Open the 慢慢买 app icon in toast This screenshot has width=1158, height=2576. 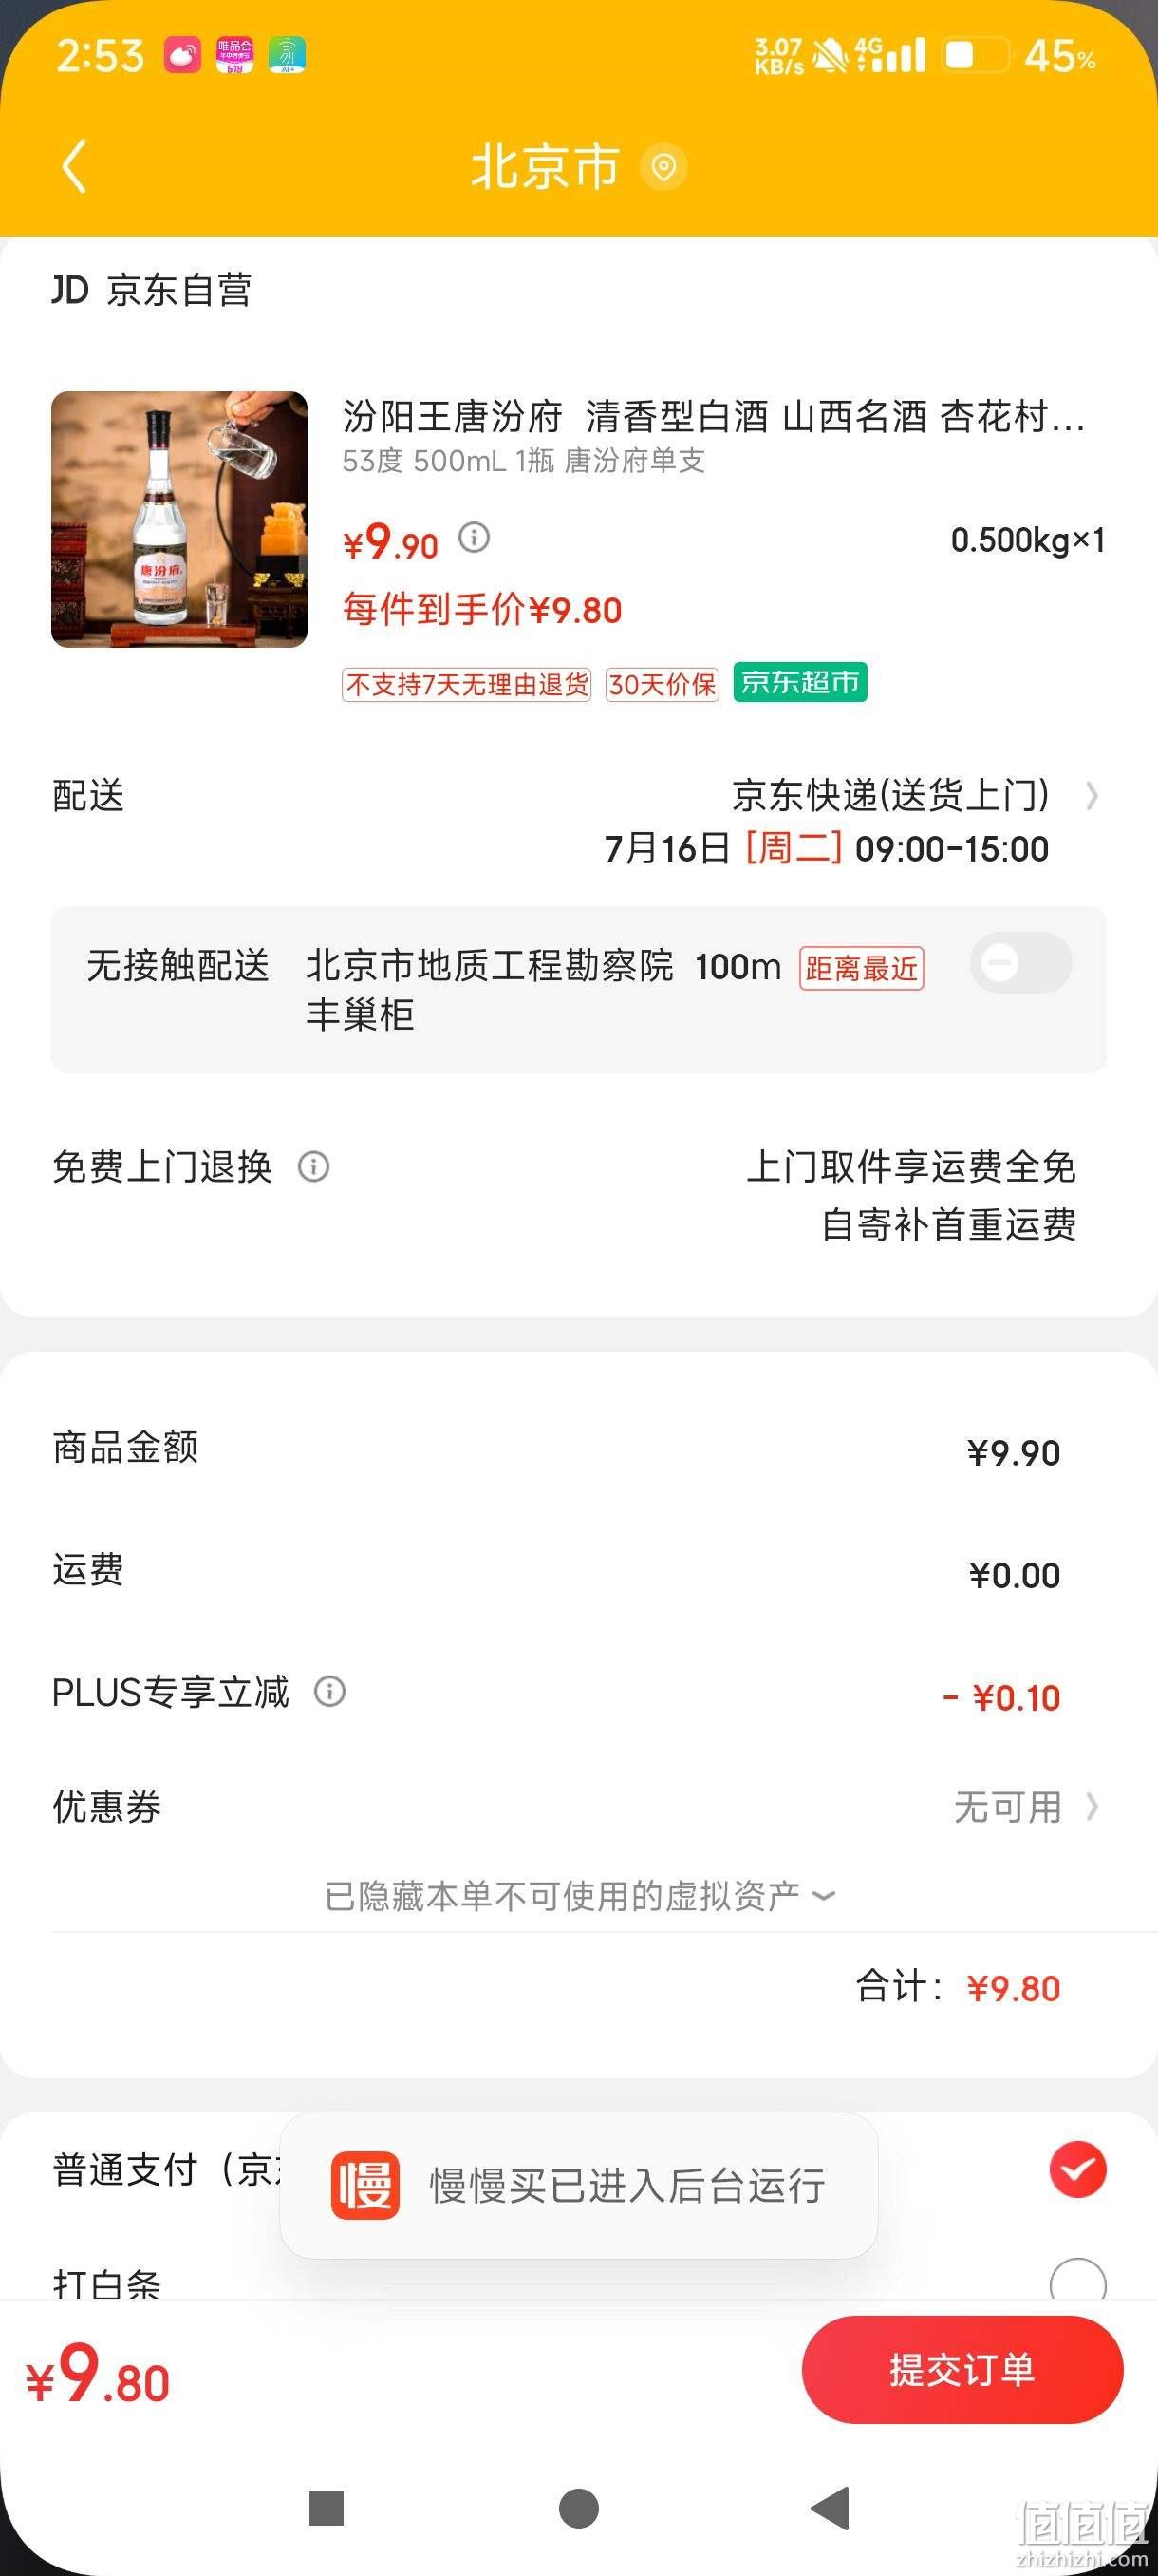pyautogui.click(x=364, y=2186)
